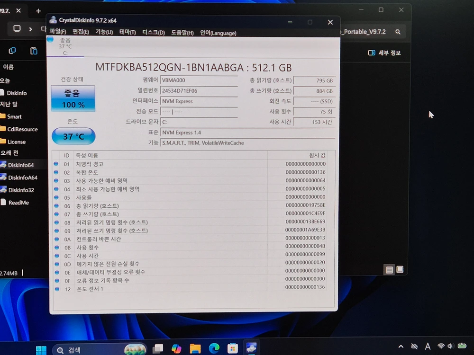Image resolution: width=474 pixels, height=355 pixels.
Task: Click power on hours value 153 시간
Action: click(x=314, y=122)
